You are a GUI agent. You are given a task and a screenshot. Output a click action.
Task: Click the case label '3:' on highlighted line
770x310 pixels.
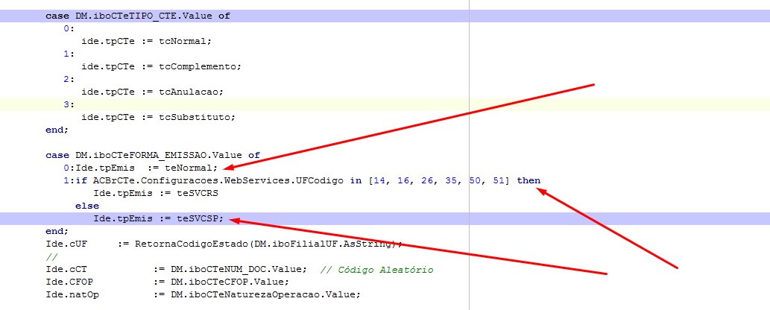point(69,104)
